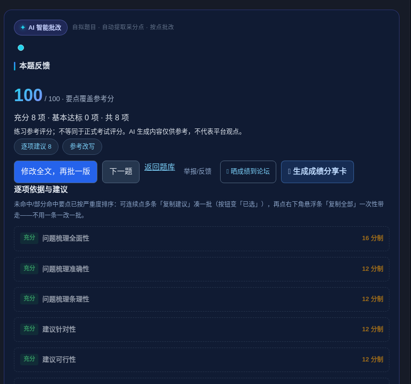Click 12 分制 on 建议针对性 row
411x384 pixels.
pos(373,329)
